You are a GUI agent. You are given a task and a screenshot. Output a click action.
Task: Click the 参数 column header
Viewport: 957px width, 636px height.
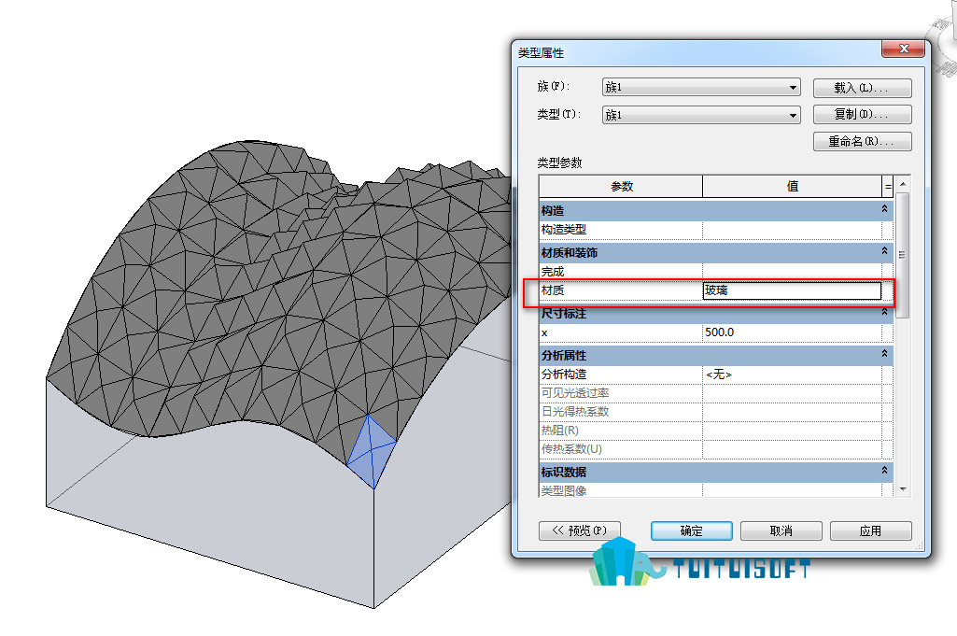pos(621,186)
